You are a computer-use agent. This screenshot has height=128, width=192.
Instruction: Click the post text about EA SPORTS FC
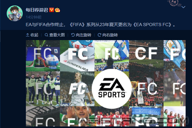pos(100,25)
